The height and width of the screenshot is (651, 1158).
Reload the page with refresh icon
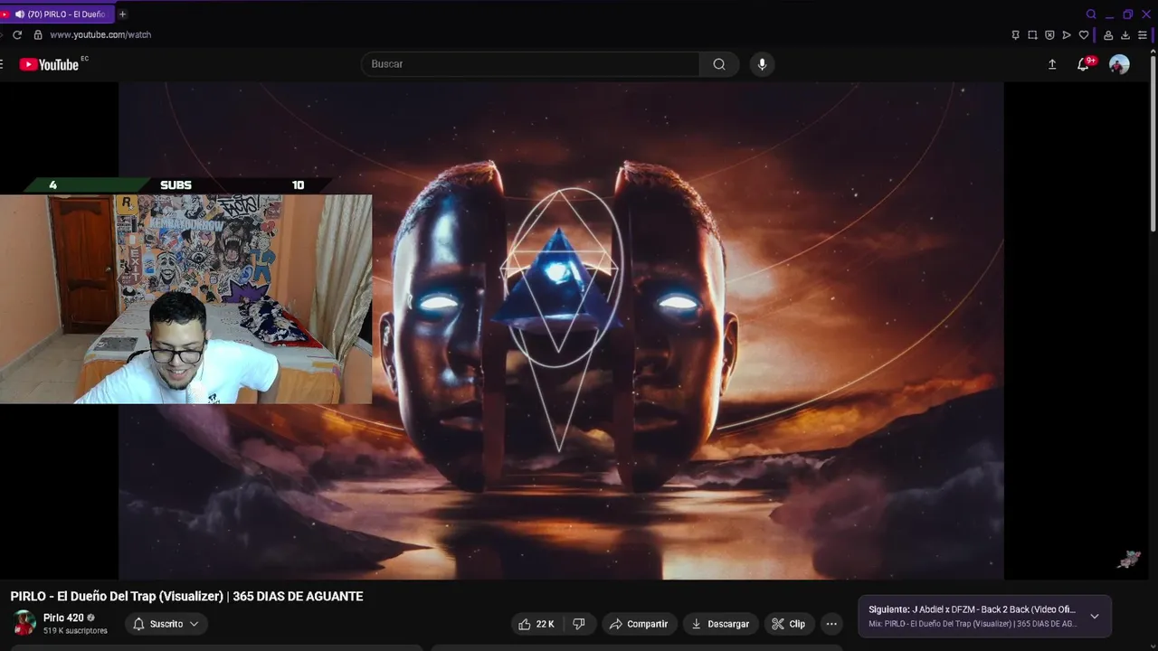pyautogui.click(x=16, y=34)
